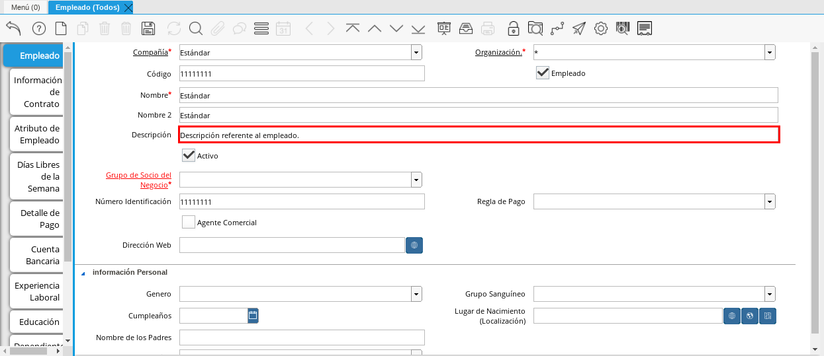Click the map icon beside Lugar de Nacimiento

point(768,316)
